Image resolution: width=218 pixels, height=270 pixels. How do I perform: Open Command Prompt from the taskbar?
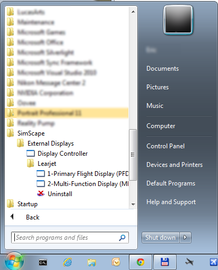tap(43, 263)
